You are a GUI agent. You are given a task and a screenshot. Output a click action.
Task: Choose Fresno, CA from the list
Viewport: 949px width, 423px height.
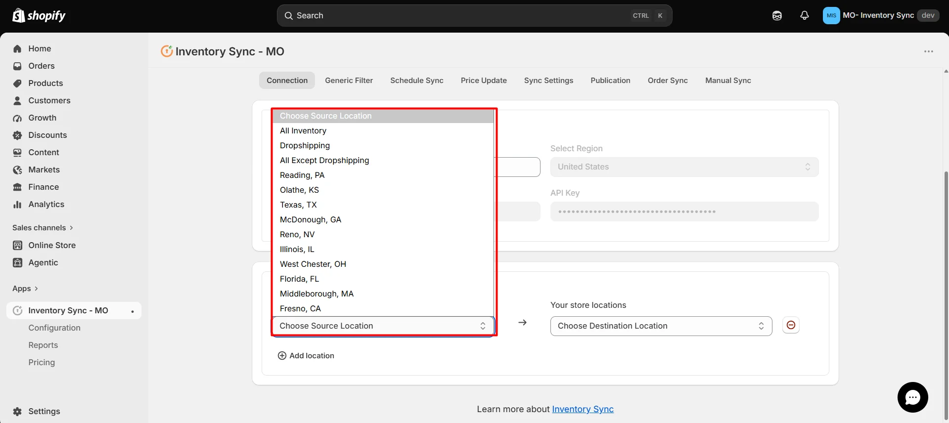click(x=383, y=308)
